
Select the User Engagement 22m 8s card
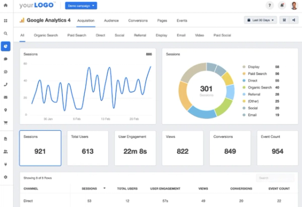135,148
